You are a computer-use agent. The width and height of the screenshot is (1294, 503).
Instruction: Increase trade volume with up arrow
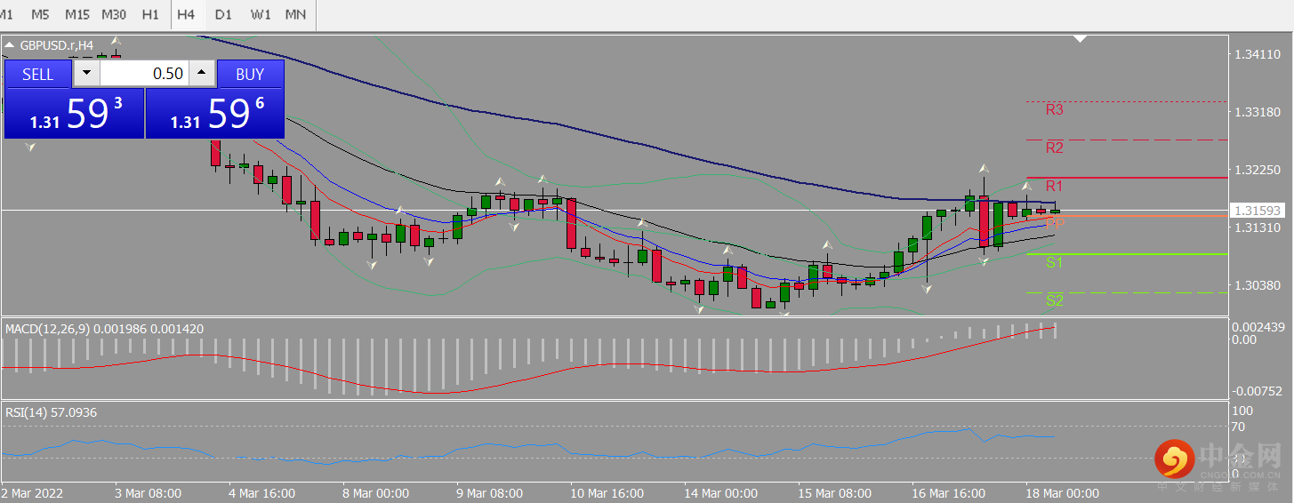[x=202, y=74]
